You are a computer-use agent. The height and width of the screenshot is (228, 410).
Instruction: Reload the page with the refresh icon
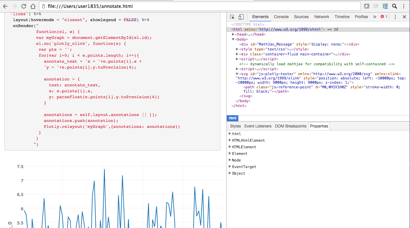click(24, 6)
